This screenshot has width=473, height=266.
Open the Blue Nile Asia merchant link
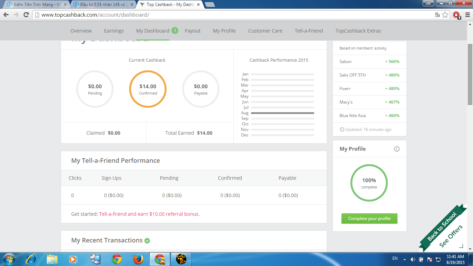pos(352,116)
